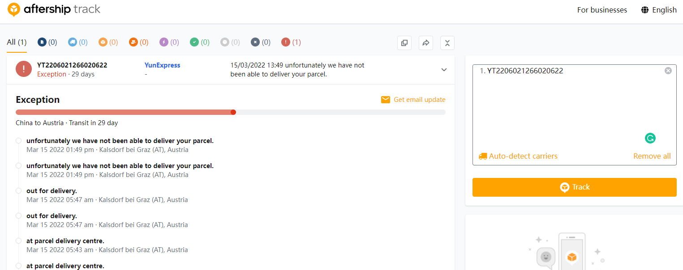Click the copy tracking numbers icon
The image size is (683, 270).
click(x=404, y=43)
